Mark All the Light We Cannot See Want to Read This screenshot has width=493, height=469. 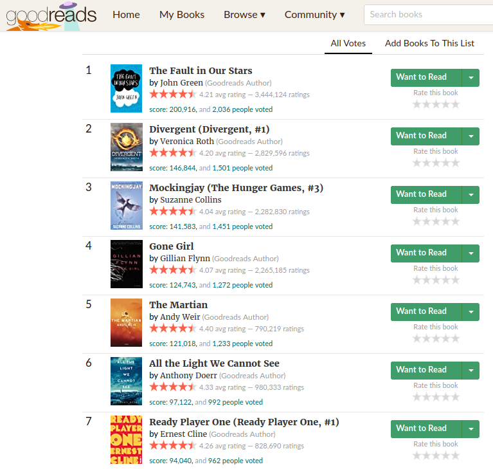pos(426,370)
